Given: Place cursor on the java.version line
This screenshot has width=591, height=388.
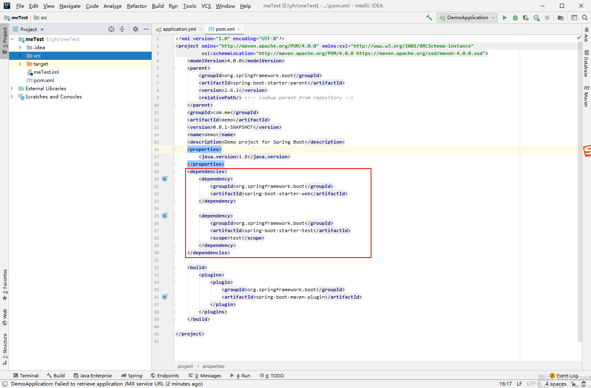Looking at the screenshot, I should click(x=245, y=157).
